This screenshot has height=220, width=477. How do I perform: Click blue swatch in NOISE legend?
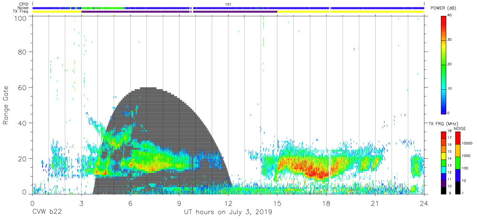(458, 175)
